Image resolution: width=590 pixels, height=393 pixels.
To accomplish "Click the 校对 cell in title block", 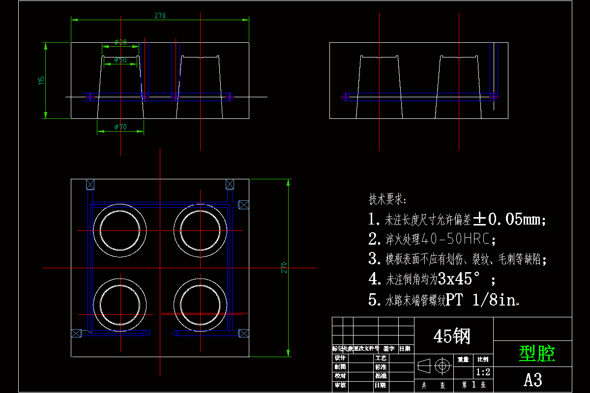I will [x=340, y=376].
